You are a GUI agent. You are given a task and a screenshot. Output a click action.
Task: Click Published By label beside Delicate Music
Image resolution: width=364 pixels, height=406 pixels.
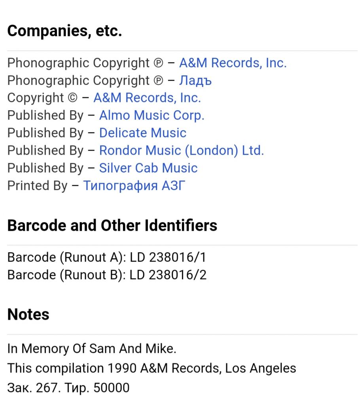tap(45, 133)
